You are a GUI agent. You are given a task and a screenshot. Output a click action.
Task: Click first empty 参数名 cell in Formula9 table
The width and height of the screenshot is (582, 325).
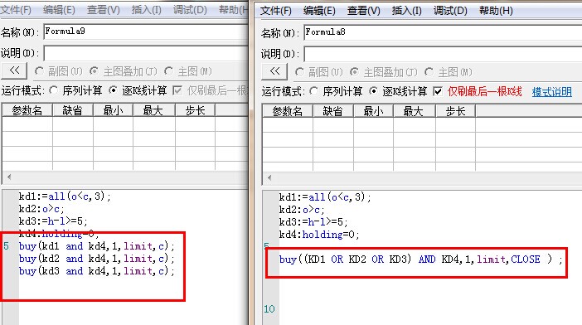click(x=27, y=124)
